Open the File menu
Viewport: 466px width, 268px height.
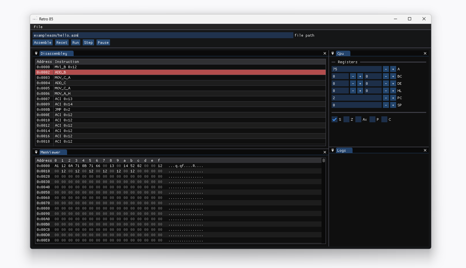[x=38, y=27]
